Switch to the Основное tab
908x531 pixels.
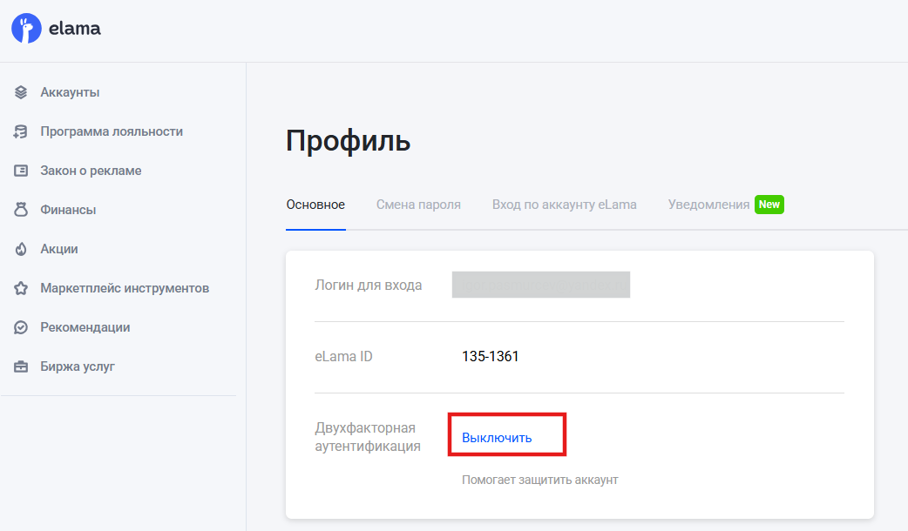[315, 205]
